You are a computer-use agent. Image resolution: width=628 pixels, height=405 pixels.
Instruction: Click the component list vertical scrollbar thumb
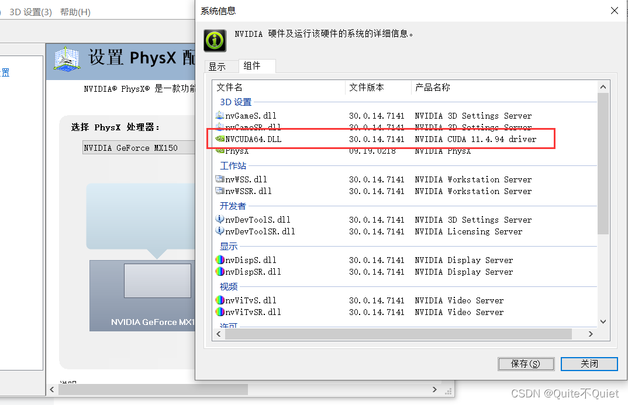click(x=603, y=164)
